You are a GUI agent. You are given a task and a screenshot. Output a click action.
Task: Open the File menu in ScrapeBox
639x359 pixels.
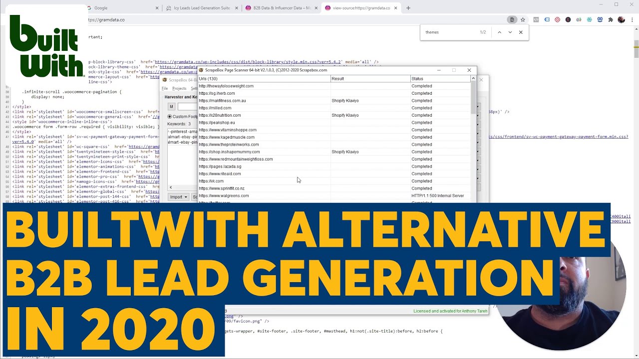[x=165, y=89]
